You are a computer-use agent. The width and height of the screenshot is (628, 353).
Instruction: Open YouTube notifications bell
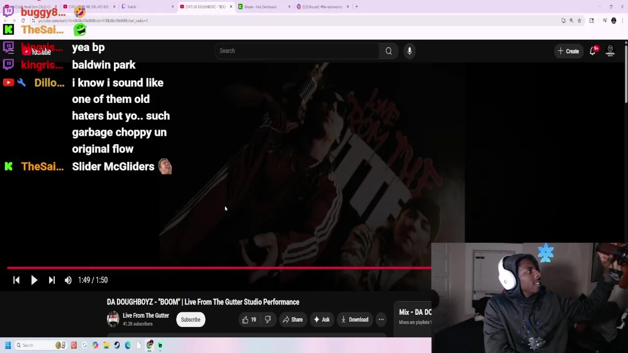point(593,51)
